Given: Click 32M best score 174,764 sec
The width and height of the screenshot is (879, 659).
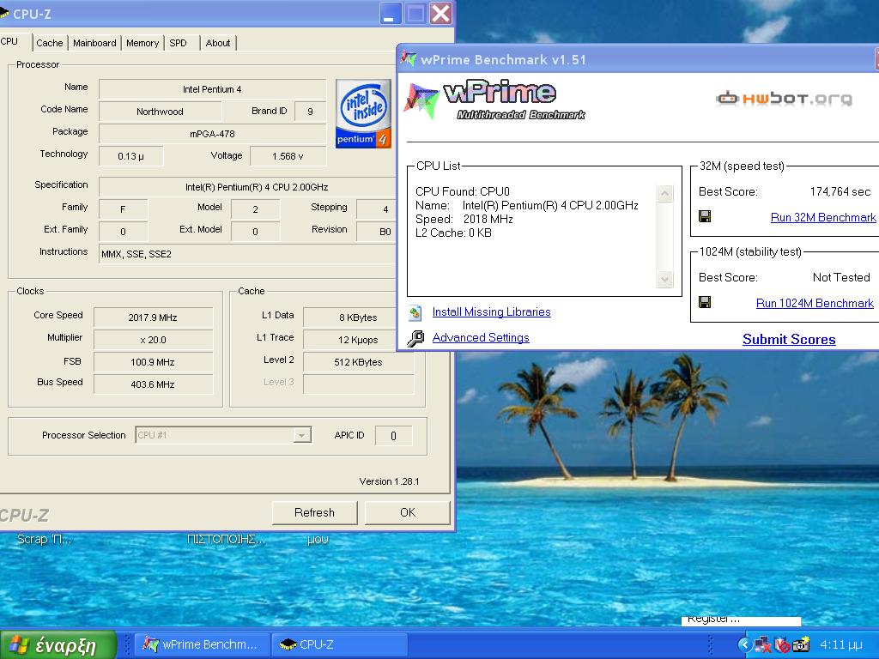Looking at the screenshot, I should tap(840, 191).
